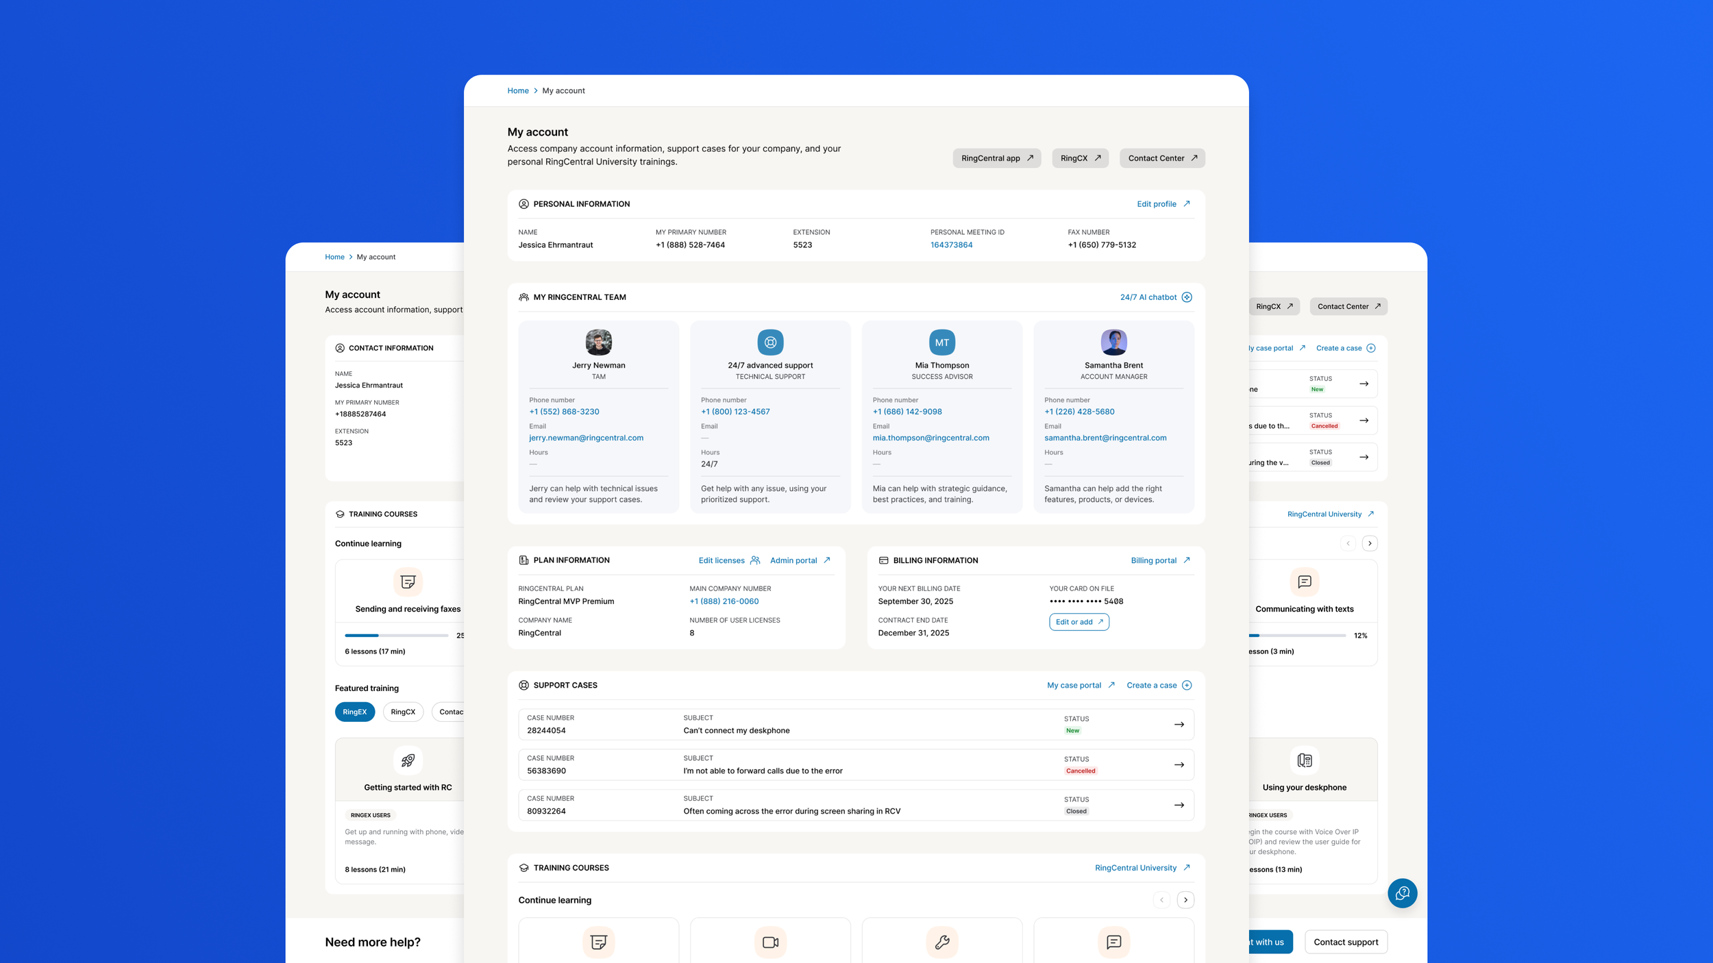Select Home in the breadcrumb
Screen dimensions: 1713x963
pyautogui.click(x=518, y=90)
